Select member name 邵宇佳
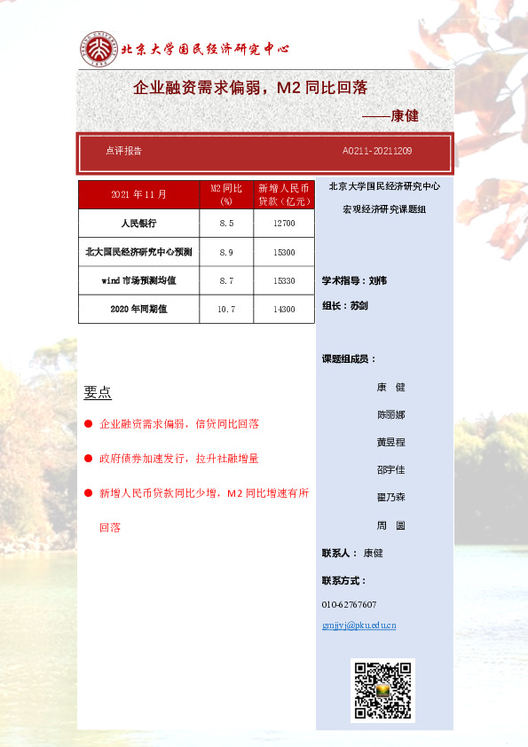 [390, 469]
